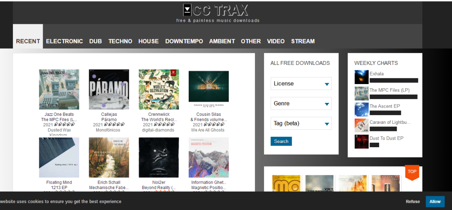Click the Crennwiick artist link
452x210 pixels.
[159, 114]
